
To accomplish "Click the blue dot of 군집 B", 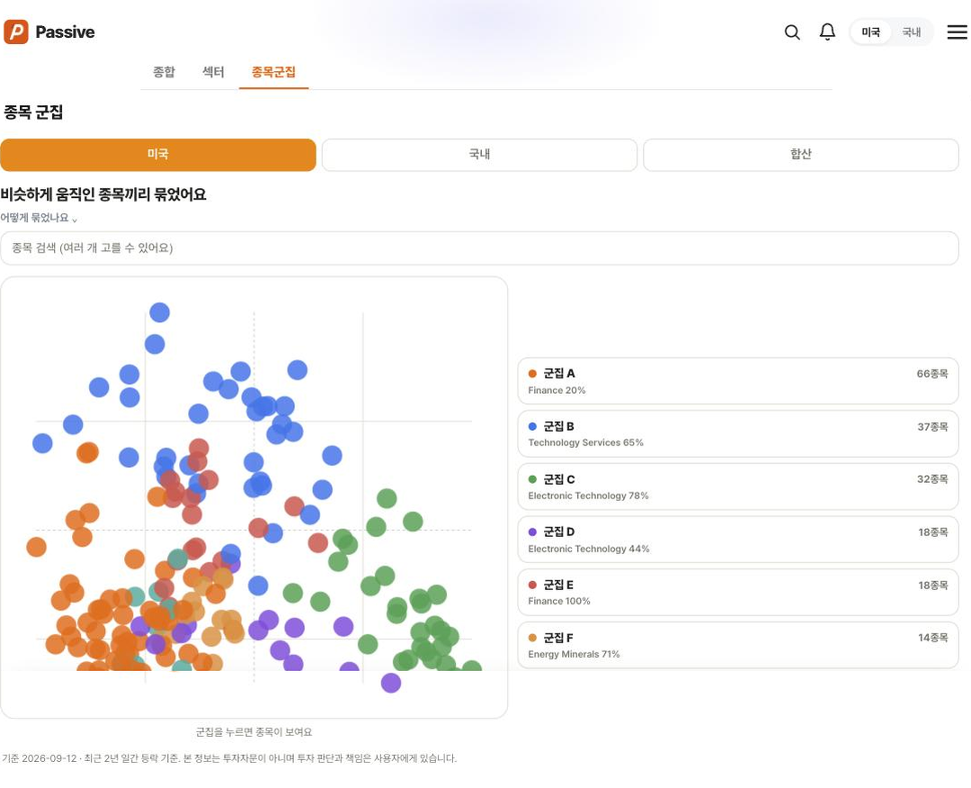I will pyautogui.click(x=532, y=426).
